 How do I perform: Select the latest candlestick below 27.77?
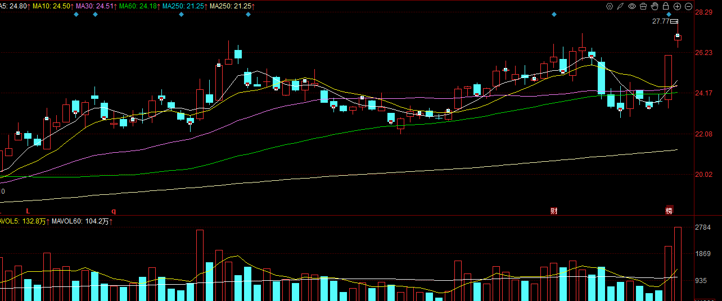click(678, 37)
